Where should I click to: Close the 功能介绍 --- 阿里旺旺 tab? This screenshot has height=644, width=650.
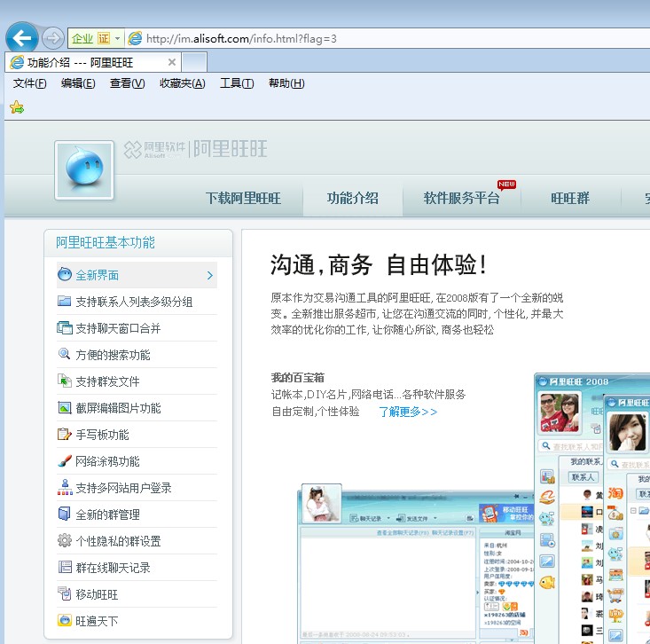172,62
